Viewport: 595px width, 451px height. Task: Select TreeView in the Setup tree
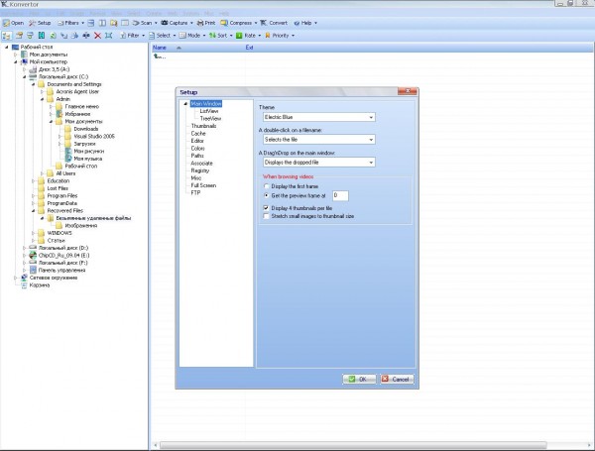(x=210, y=118)
